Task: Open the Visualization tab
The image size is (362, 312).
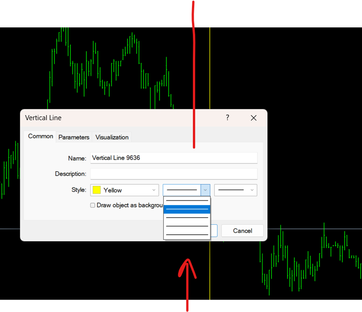Action: pyautogui.click(x=112, y=137)
